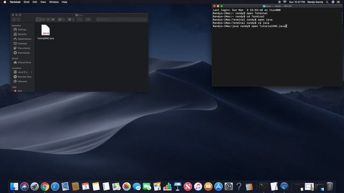
Task: Select Desktop in Finder sidebar
Action: (x=22, y=43)
